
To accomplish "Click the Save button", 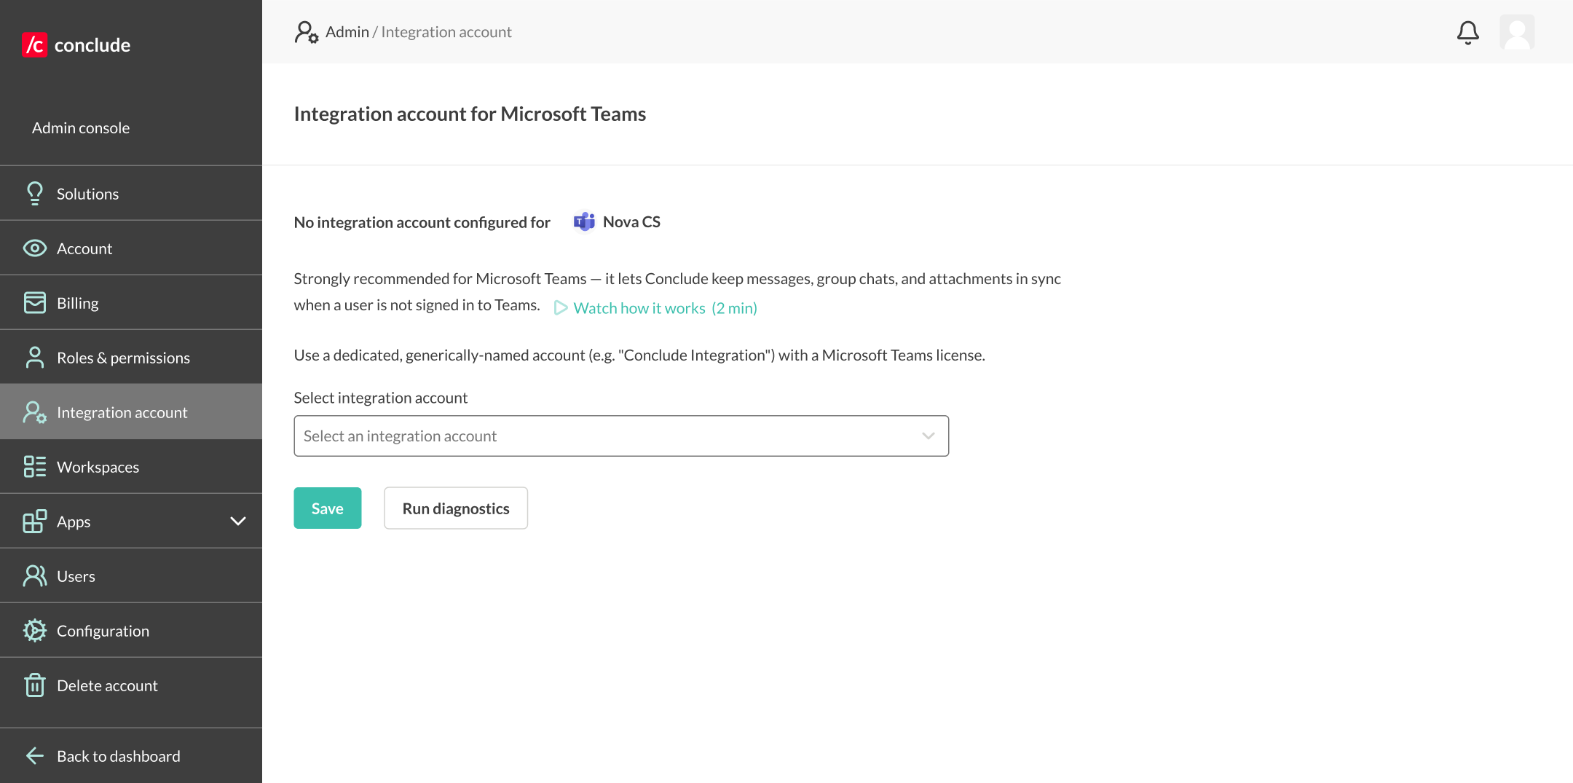I will coord(328,508).
